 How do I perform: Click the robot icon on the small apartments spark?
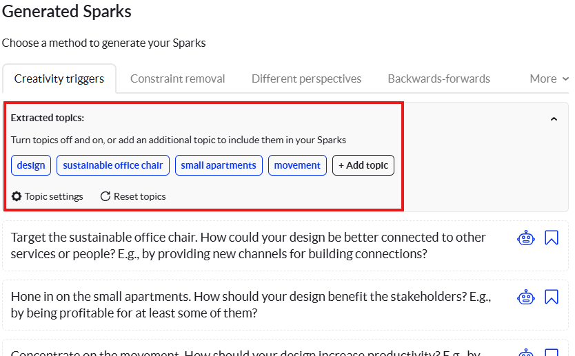526,297
